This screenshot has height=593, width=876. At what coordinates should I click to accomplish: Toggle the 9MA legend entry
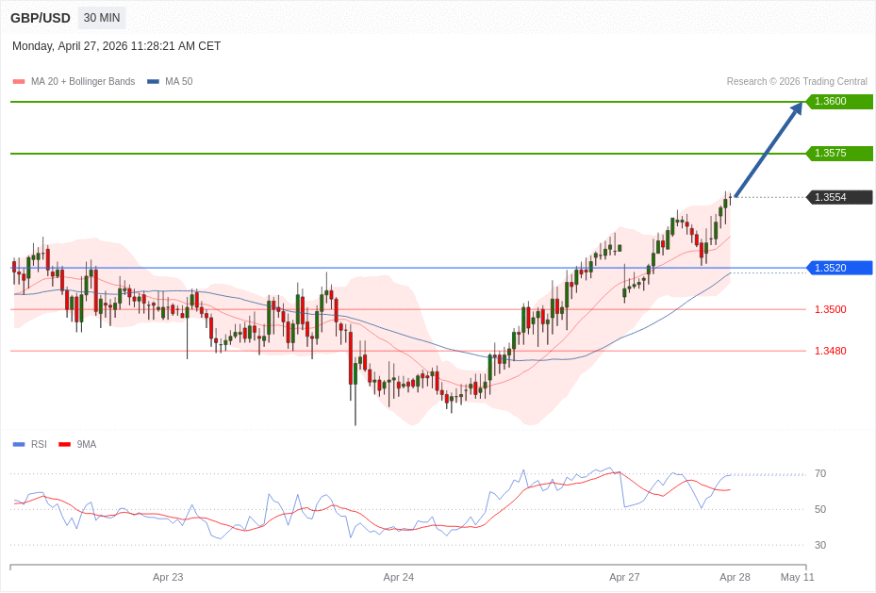86,444
